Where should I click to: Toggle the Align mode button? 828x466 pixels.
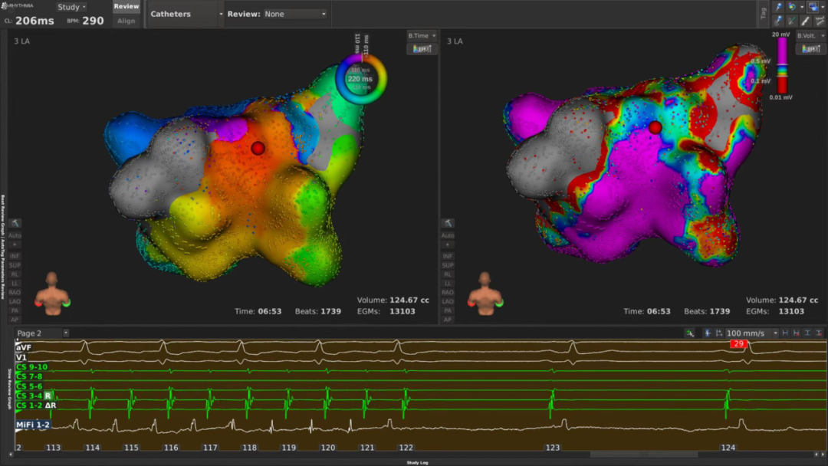coord(127,21)
